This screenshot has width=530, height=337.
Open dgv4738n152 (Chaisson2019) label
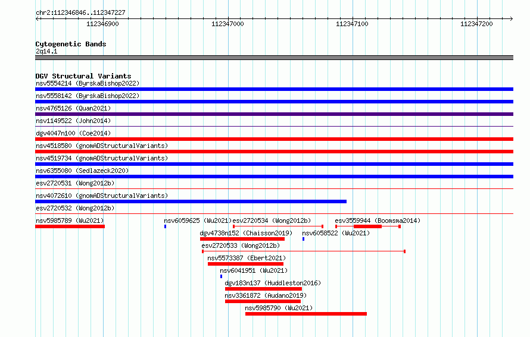point(246,233)
